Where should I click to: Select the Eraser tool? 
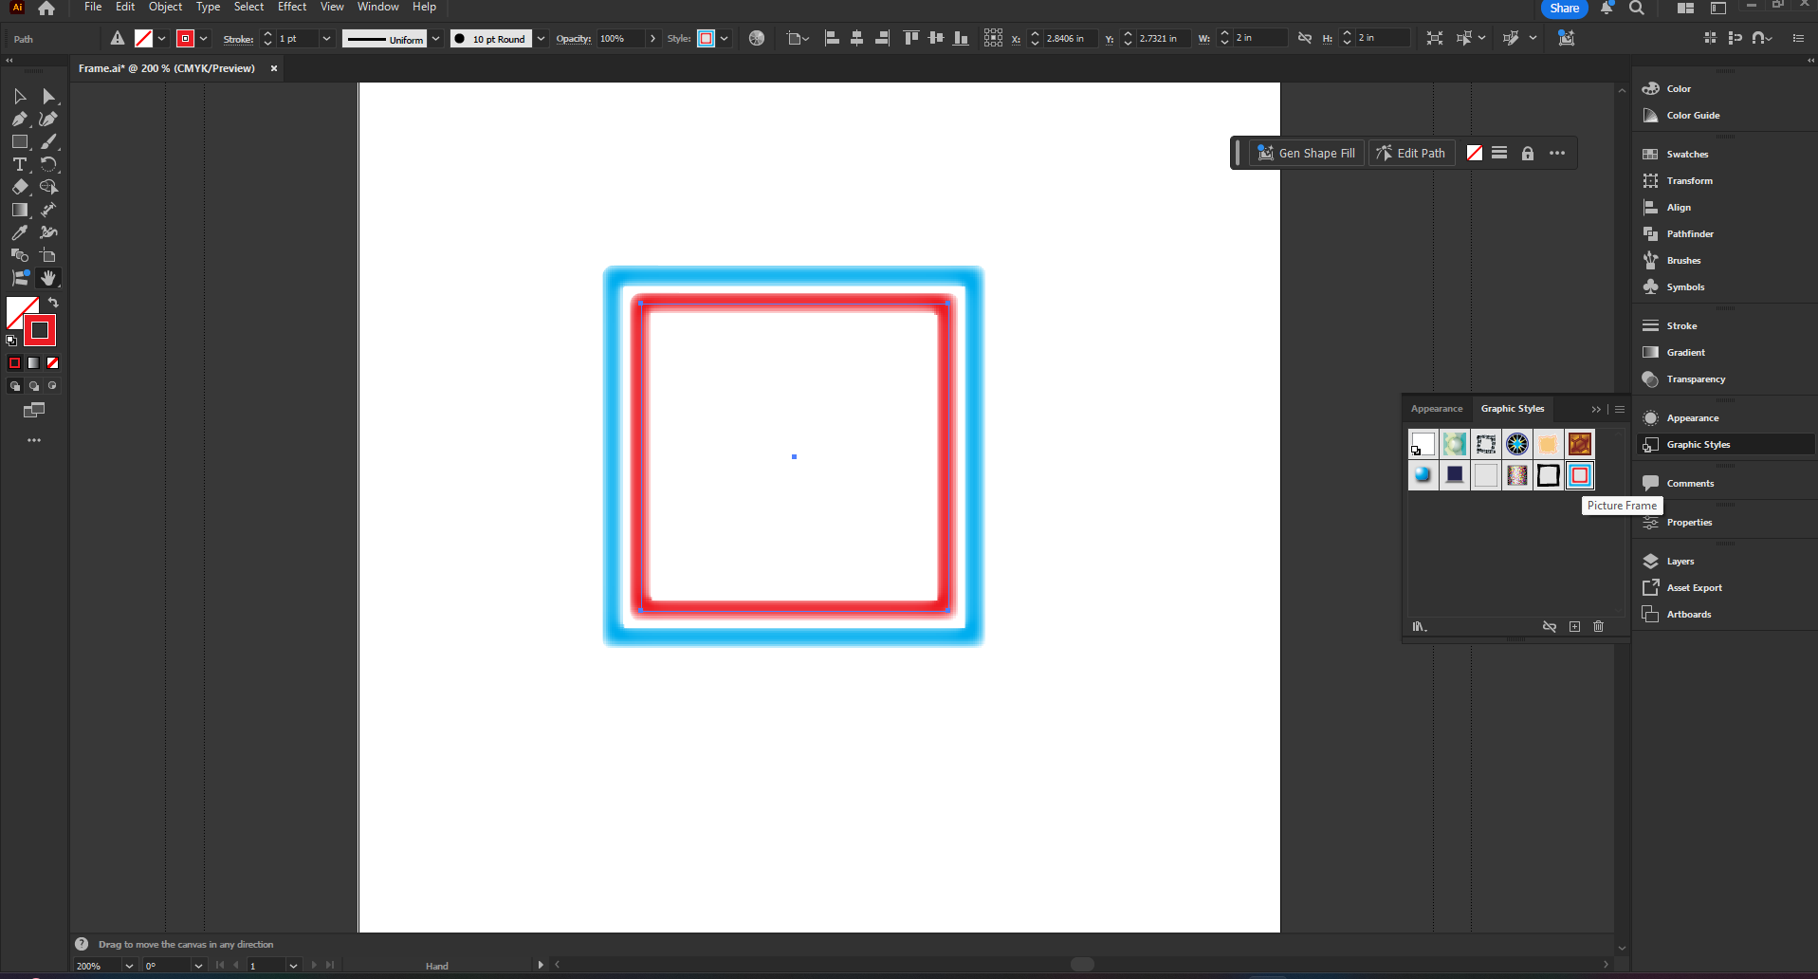[x=20, y=187]
